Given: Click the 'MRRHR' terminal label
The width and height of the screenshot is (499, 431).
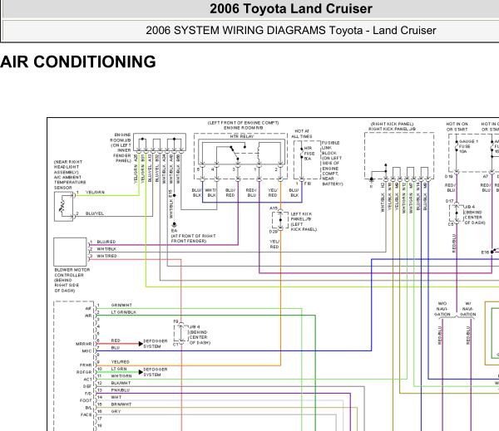Looking at the screenshot, I should [84, 345].
